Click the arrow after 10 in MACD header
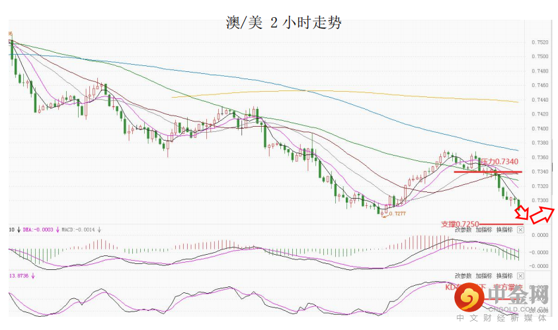This screenshot has height=330, width=558. click(18, 230)
